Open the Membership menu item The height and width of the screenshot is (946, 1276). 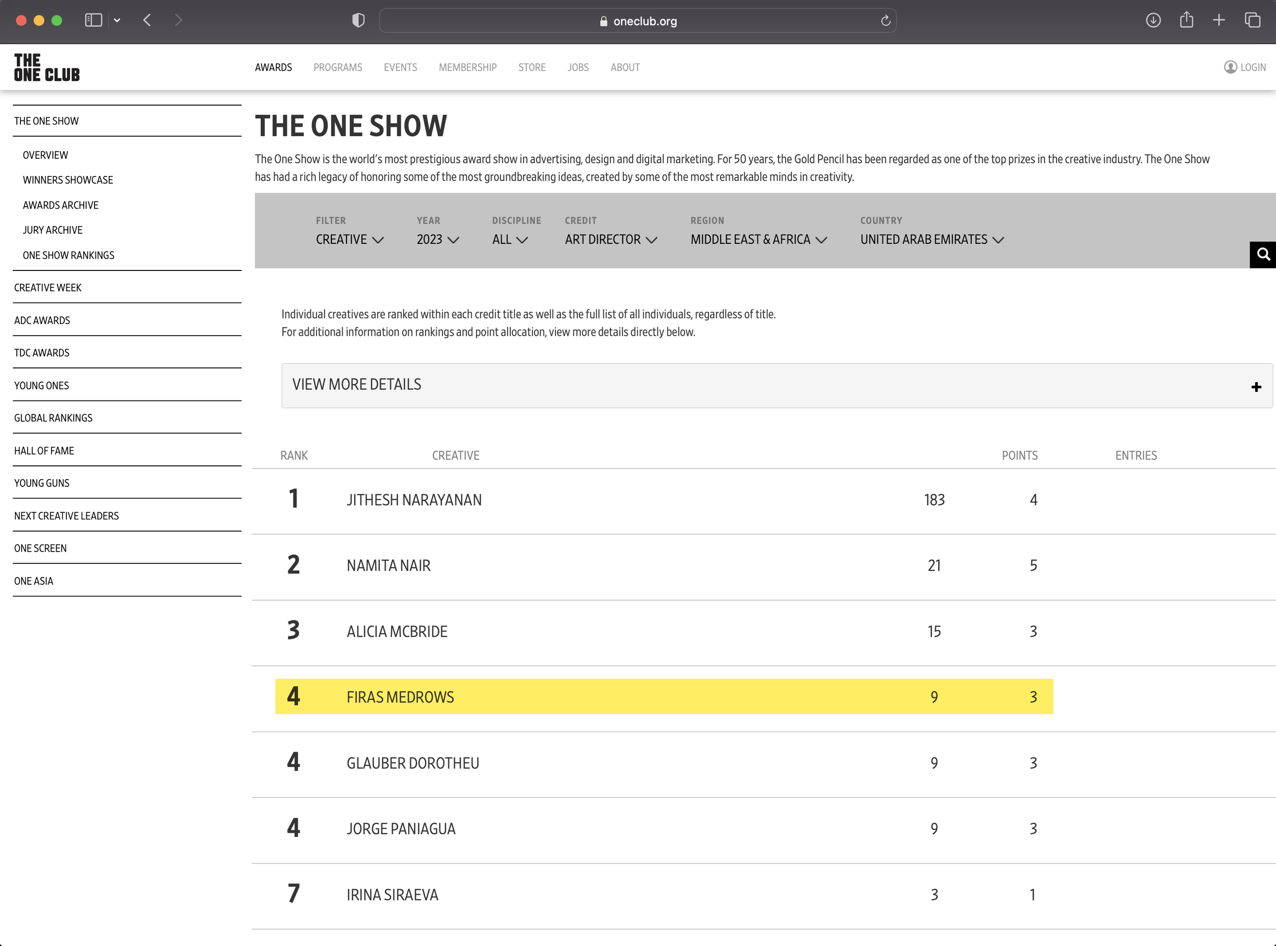point(468,67)
